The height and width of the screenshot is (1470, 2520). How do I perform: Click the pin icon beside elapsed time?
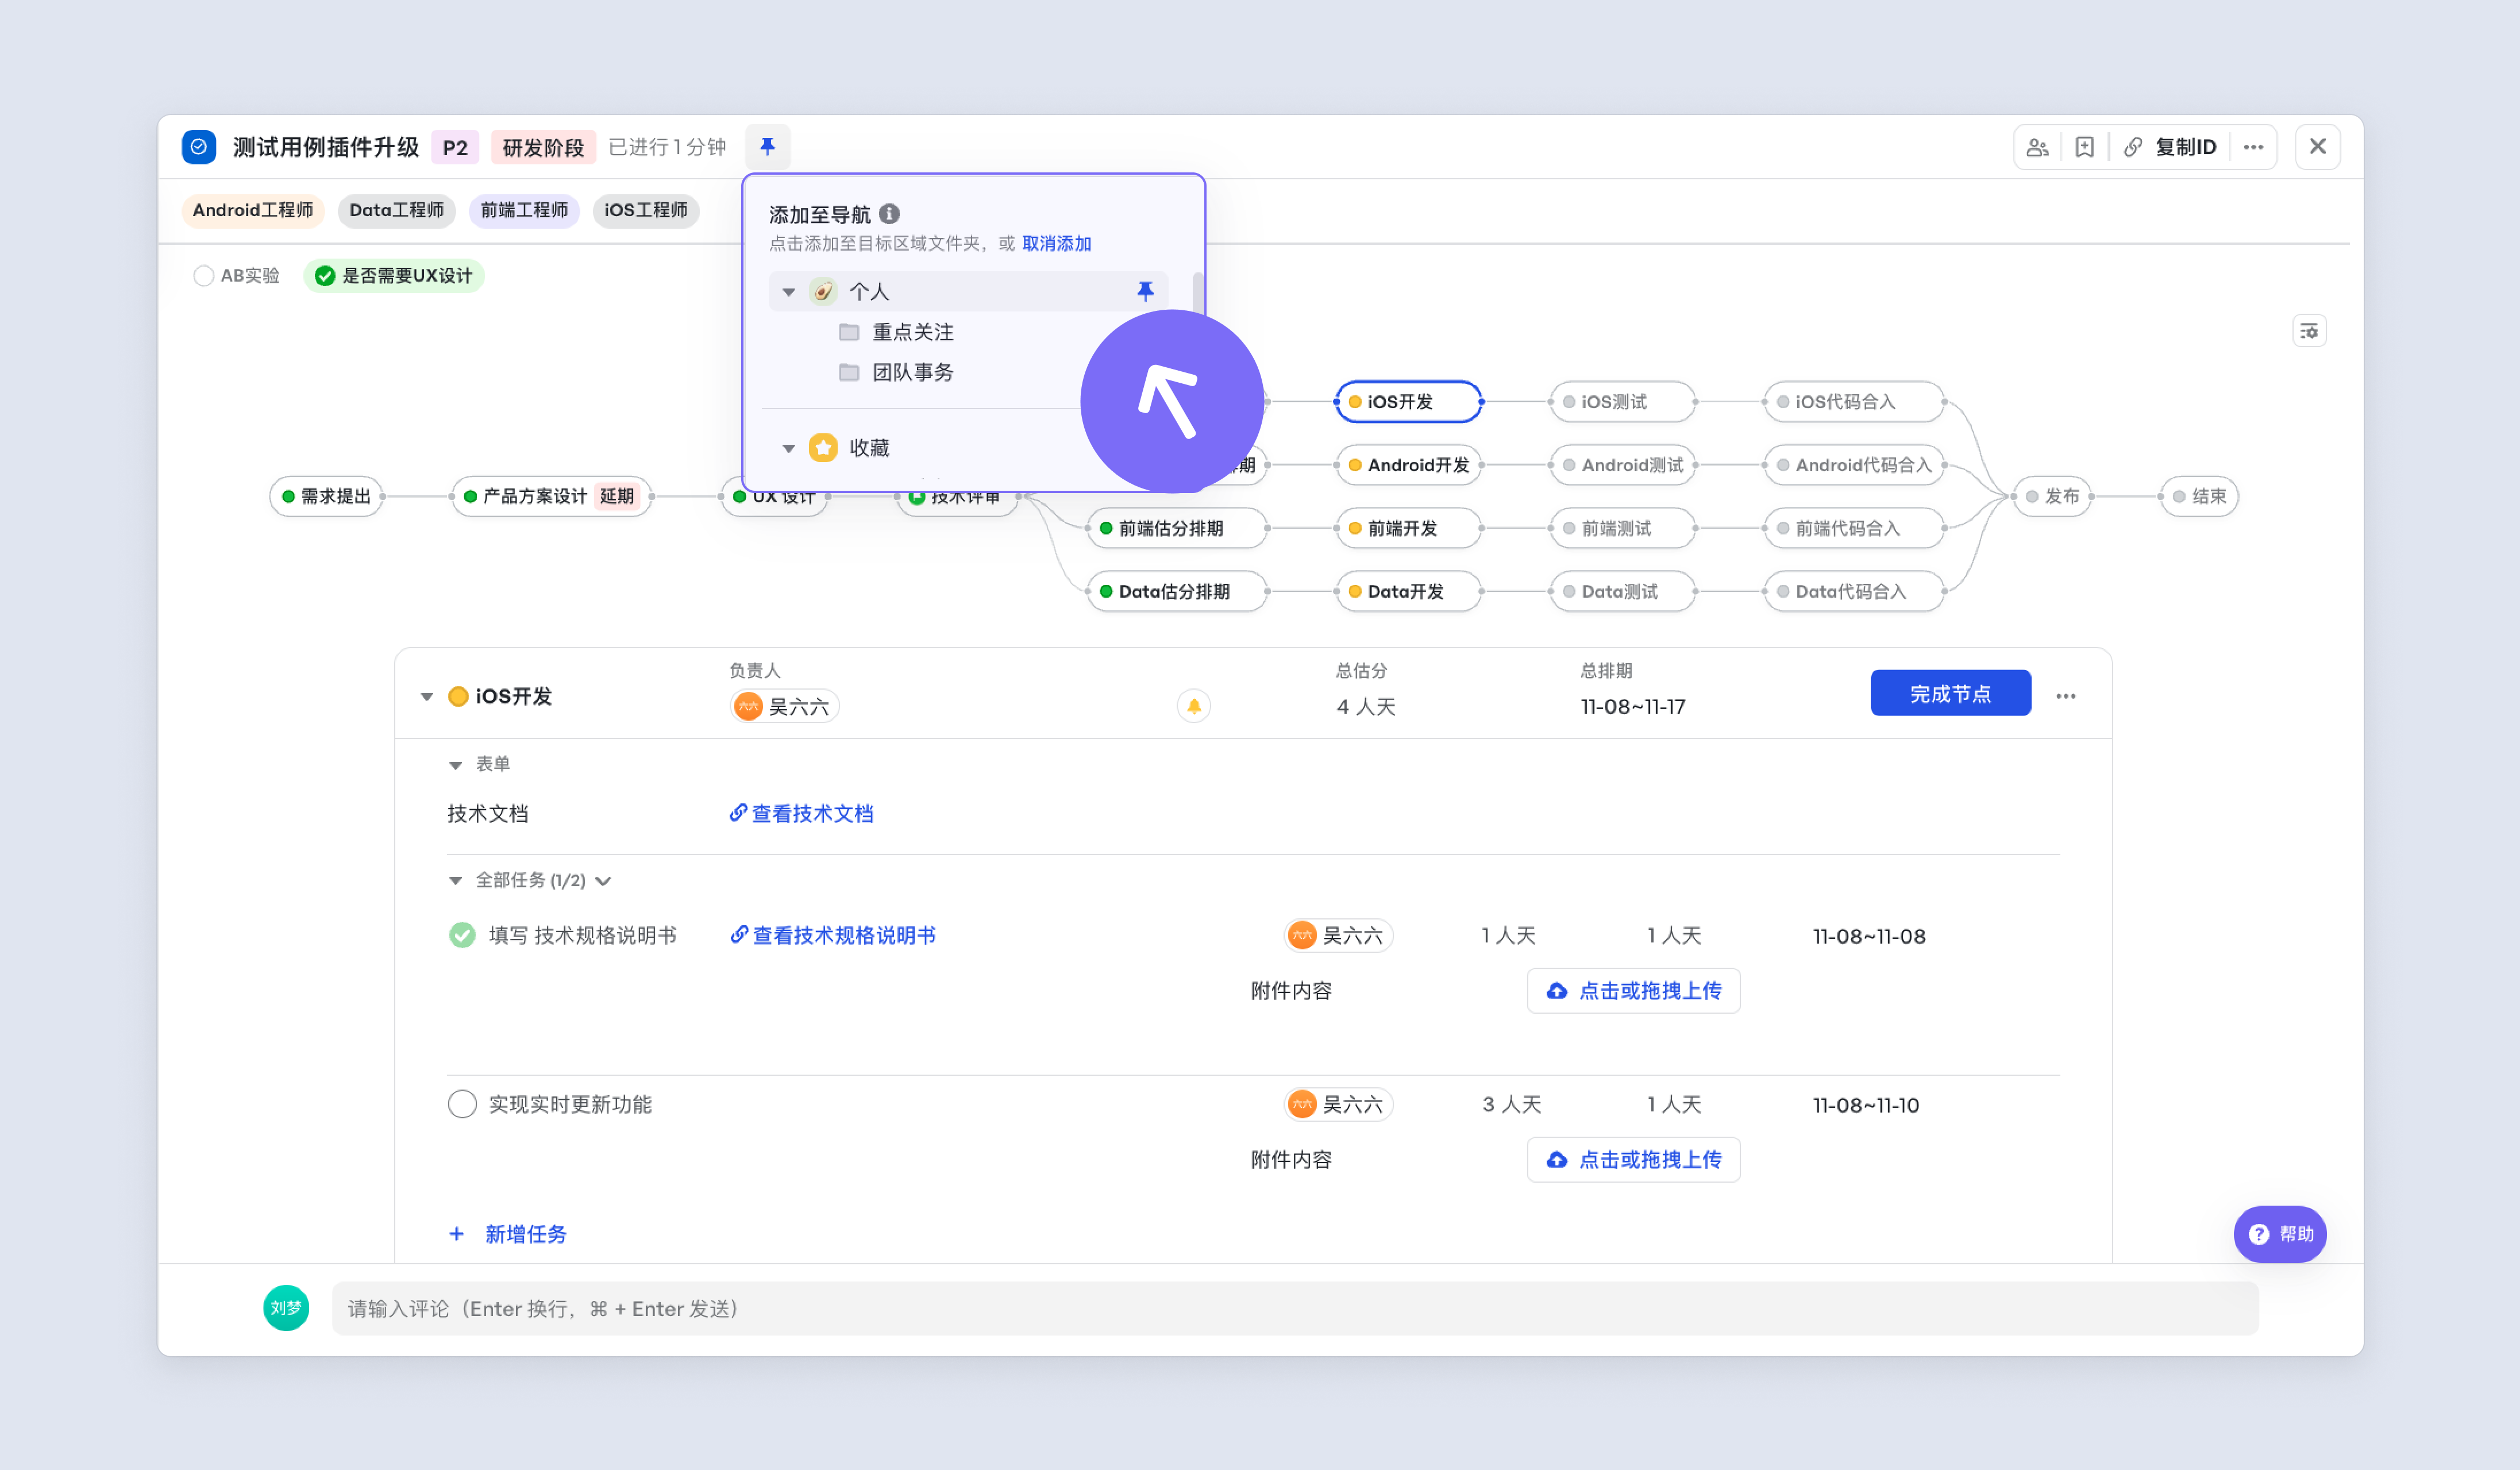coord(767,147)
